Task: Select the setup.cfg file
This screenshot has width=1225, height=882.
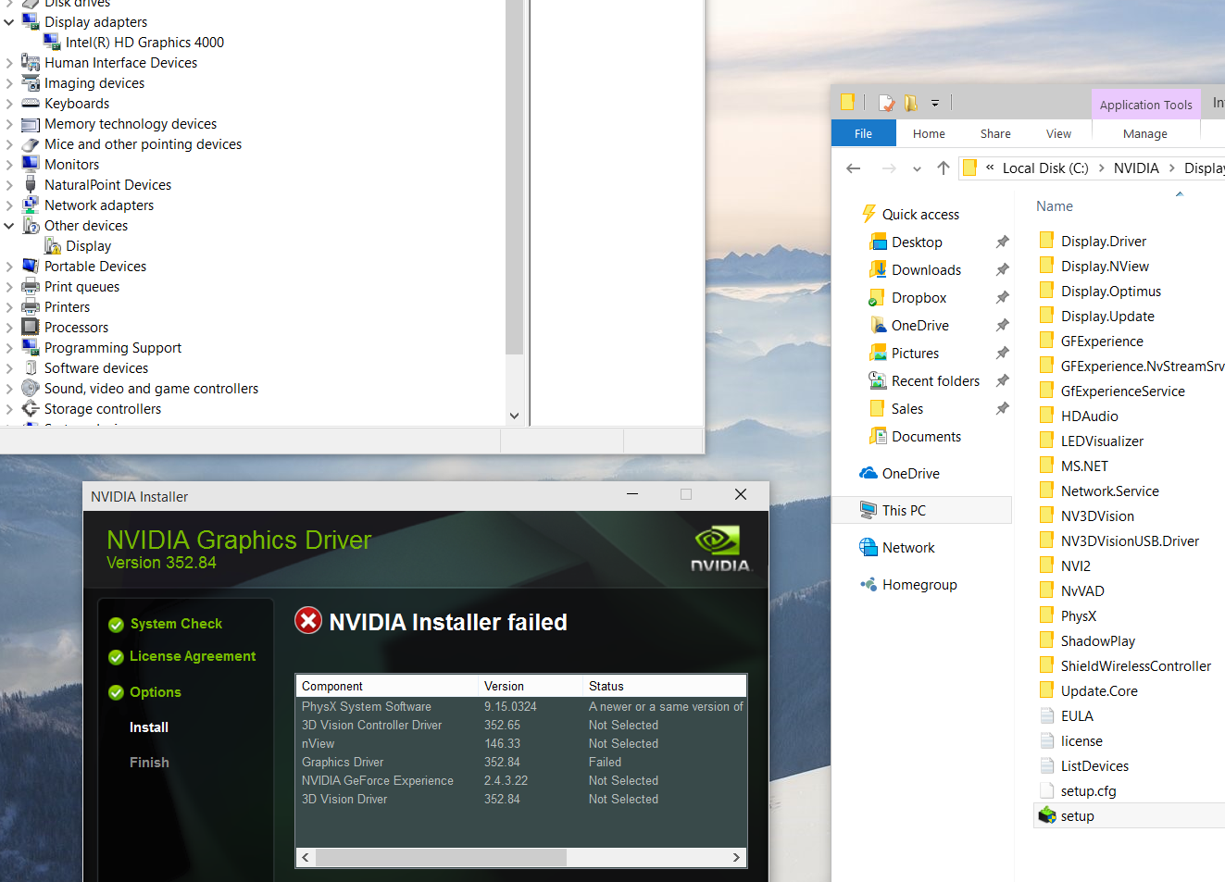Action: tap(1088, 790)
